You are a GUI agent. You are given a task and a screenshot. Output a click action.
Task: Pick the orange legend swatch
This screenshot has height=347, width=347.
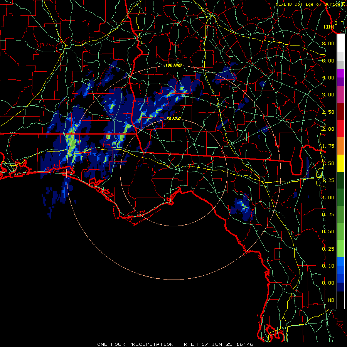pos(340,146)
